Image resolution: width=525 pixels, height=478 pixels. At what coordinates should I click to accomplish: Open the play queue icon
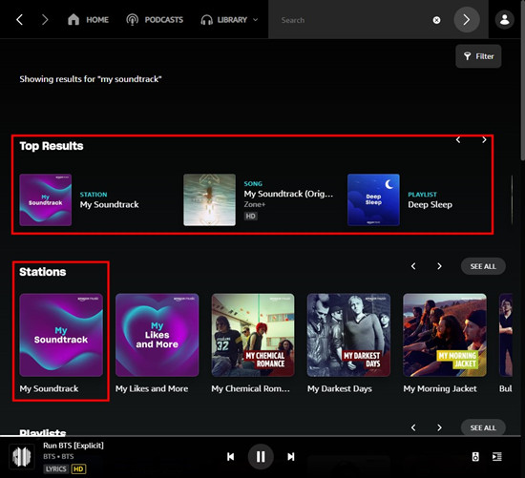click(x=497, y=457)
